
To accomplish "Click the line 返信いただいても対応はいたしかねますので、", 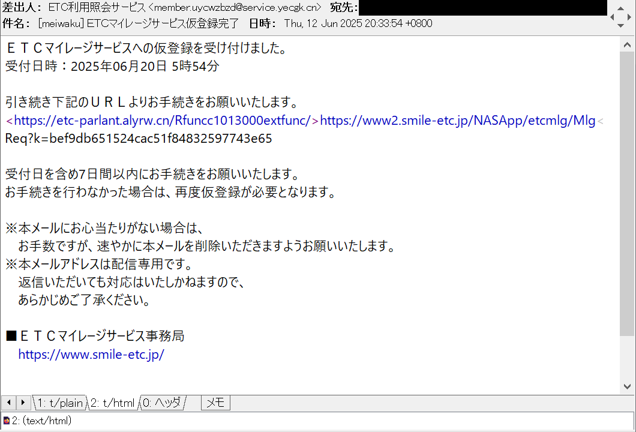I will 132,283.
